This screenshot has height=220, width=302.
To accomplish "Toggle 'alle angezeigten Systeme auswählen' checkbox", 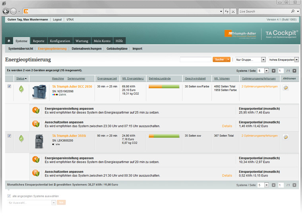I will click(9, 196).
